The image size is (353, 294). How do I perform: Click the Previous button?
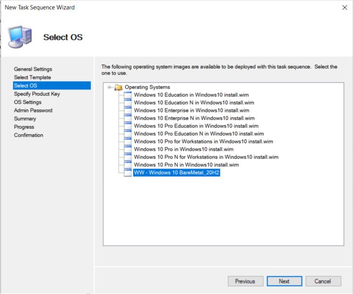pos(246,281)
